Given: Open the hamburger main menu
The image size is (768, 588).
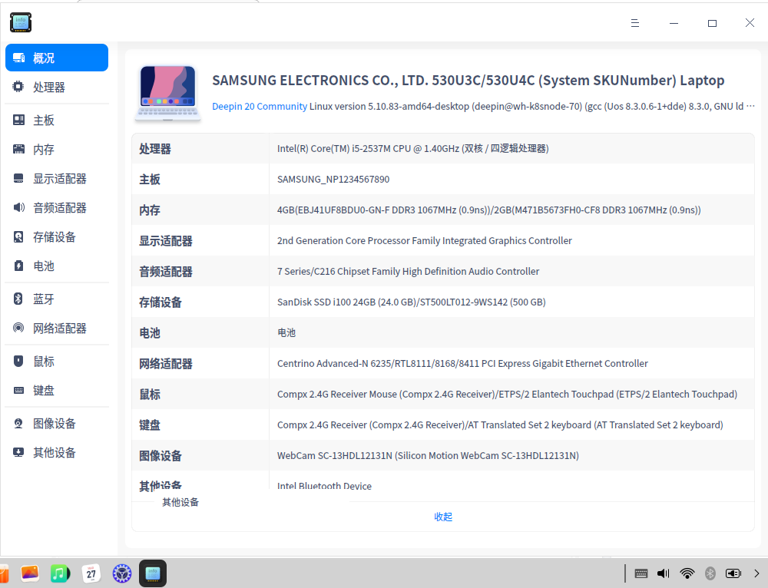Looking at the screenshot, I should click(635, 23).
